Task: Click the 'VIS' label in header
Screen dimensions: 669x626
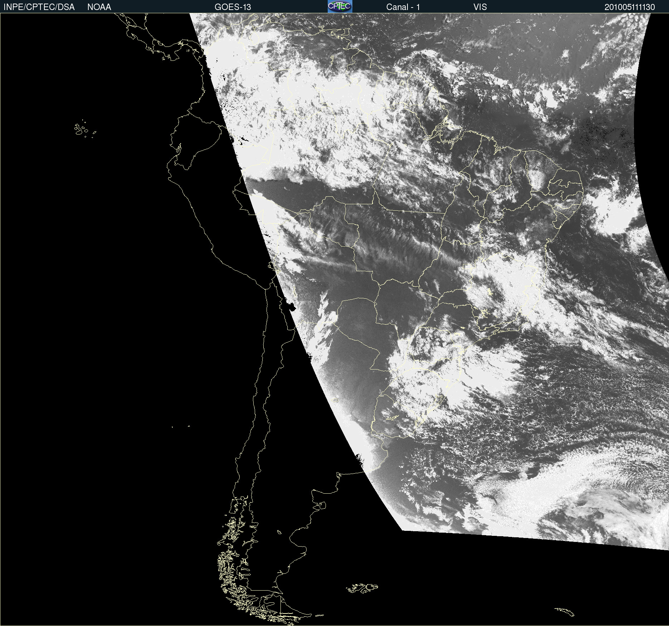Action: [480, 7]
